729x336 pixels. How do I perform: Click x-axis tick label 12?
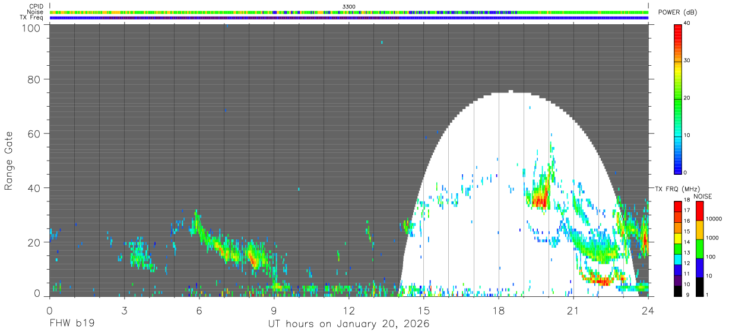point(348,310)
